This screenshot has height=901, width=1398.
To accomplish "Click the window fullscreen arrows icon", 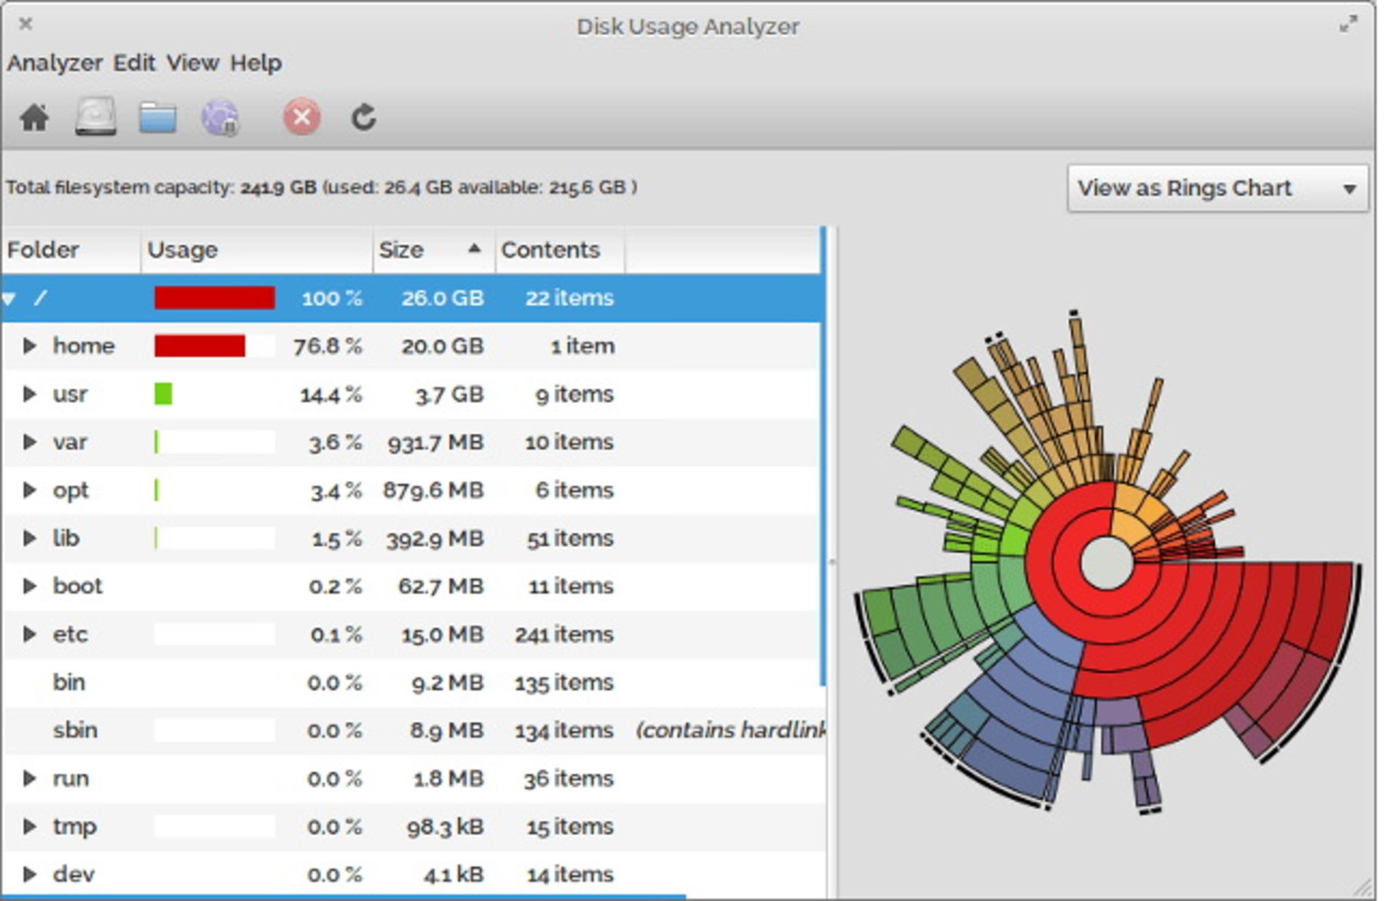I will click(1348, 25).
